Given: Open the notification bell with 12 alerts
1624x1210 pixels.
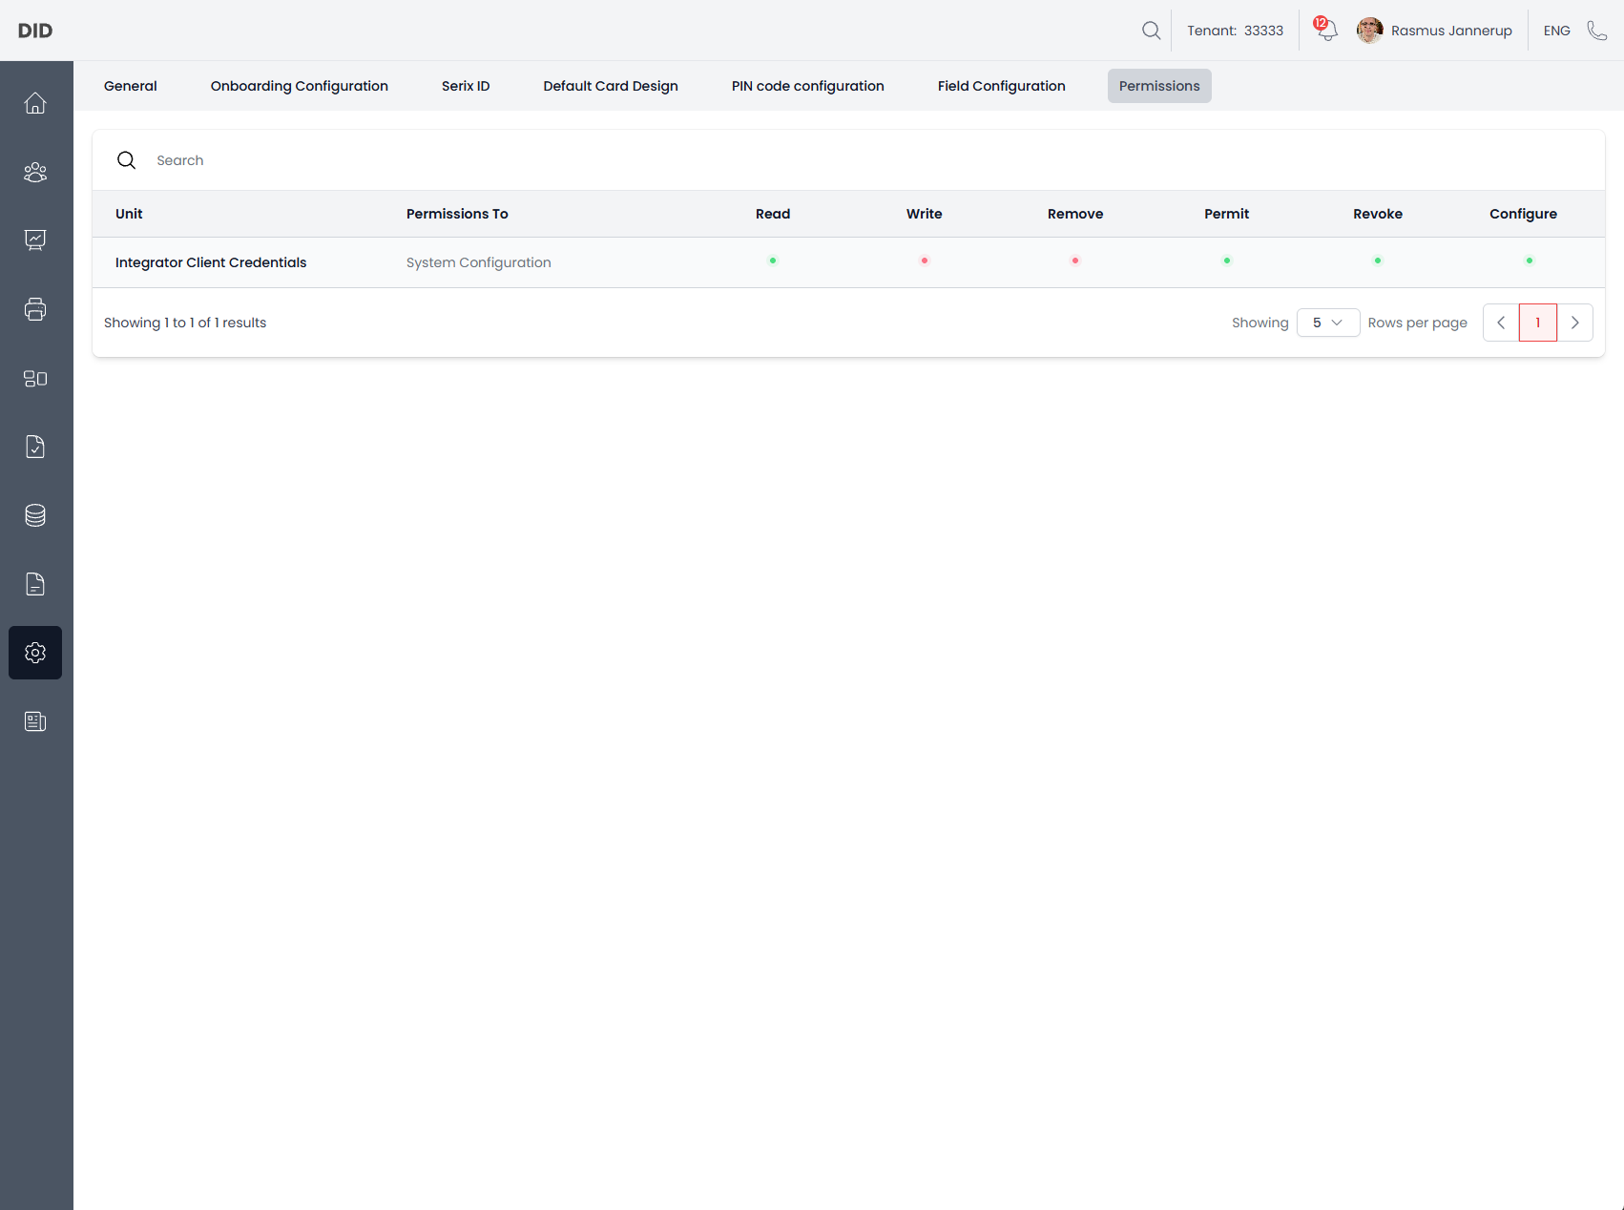Looking at the screenshot, I should click(1325, 31).
